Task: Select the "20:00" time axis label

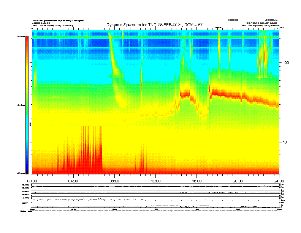Action: pyautogui.click(x=238, y=181)
